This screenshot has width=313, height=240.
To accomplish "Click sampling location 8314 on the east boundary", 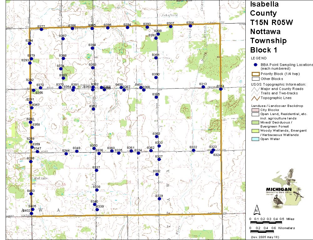I will [x=221, y=89].
